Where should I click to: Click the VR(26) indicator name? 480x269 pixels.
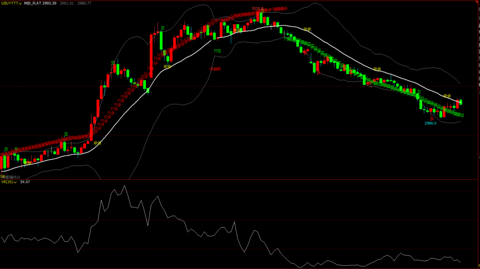pos(7,182)
